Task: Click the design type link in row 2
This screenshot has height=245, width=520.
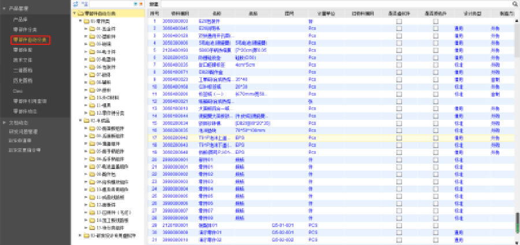Action: pyautogui.click(x=459, y=28)
